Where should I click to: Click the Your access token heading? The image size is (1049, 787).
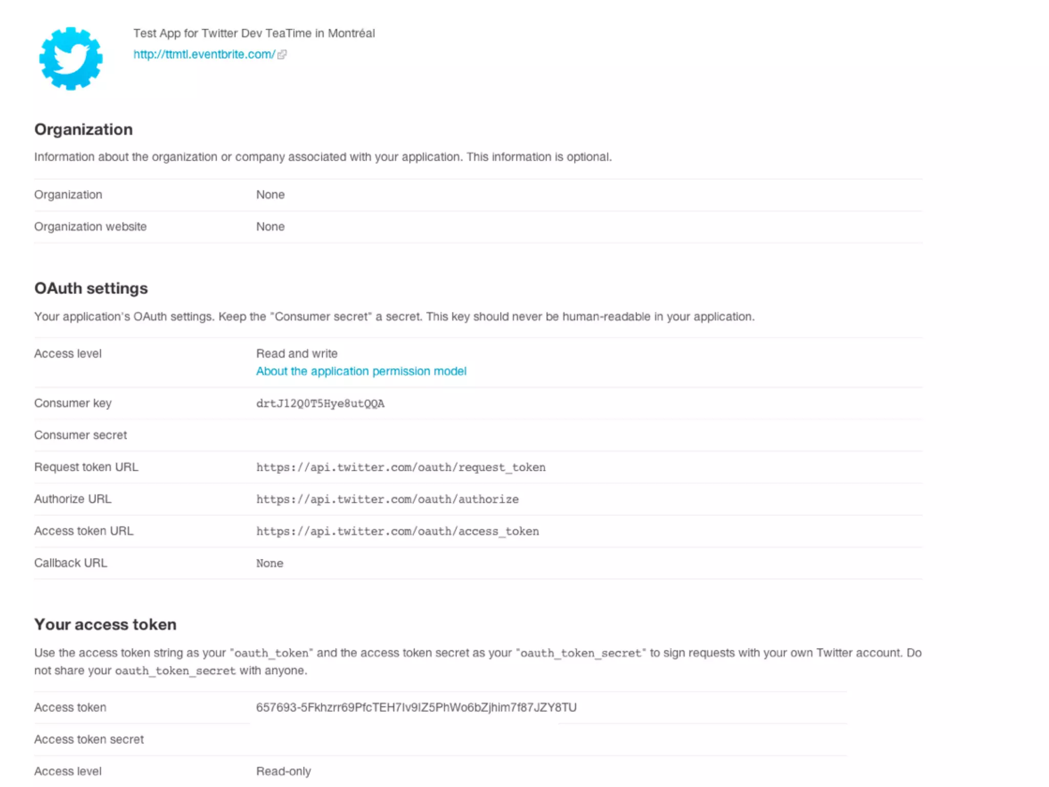[x=105, y=624]
